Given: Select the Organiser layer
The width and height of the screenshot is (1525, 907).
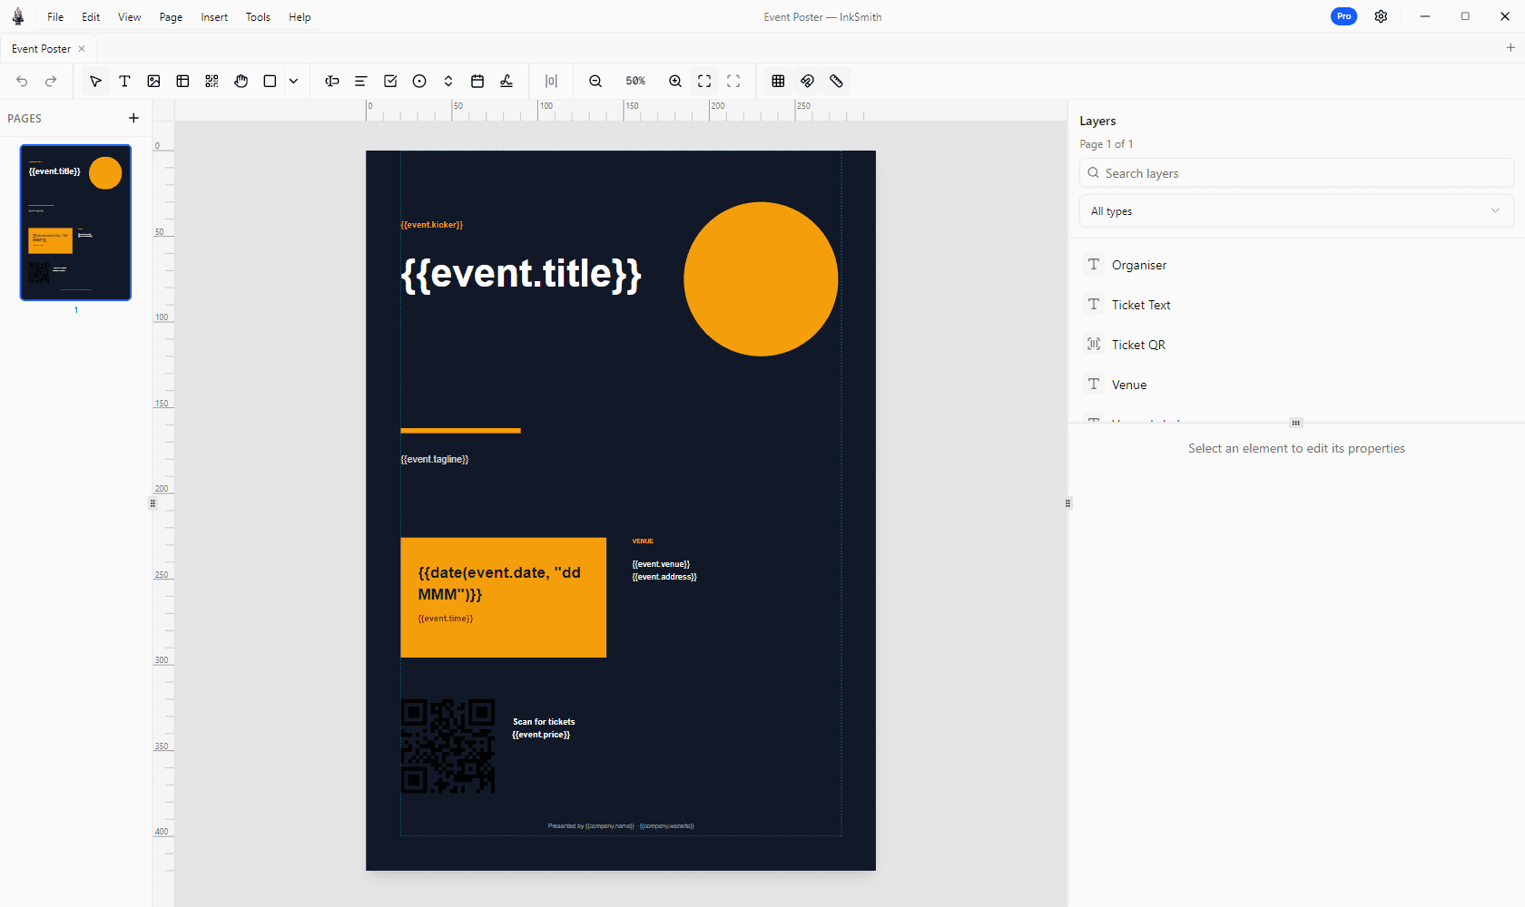Looking at the screenshot, I should [1296, 265].
